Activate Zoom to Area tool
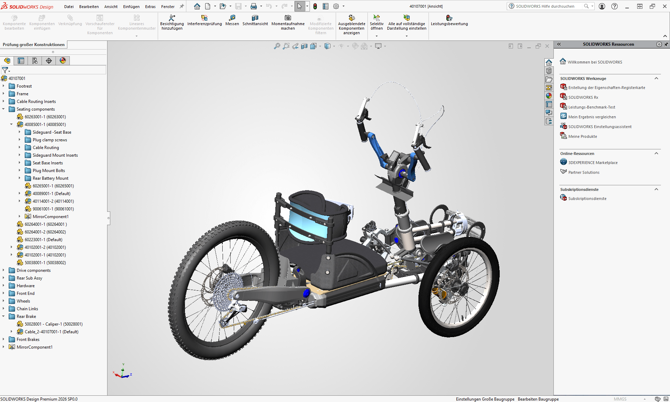This screenshot has width=670, height=402. click(286, 46)
